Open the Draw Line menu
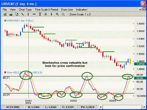The height and width of the screenshot is (110, 147). (x=67, y=10)
